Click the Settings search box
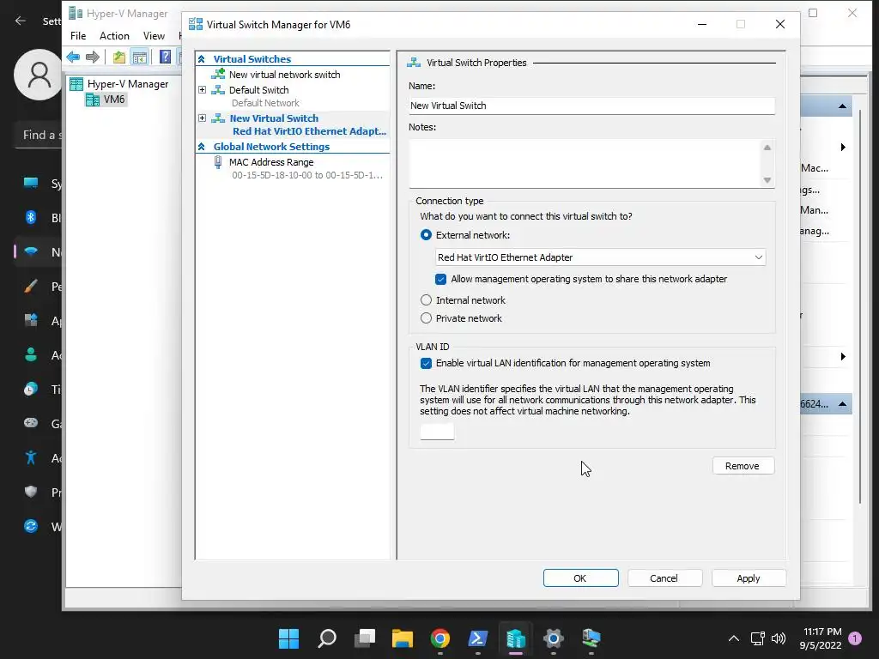This screenshot has width=879, height=659. coord(38,135)
